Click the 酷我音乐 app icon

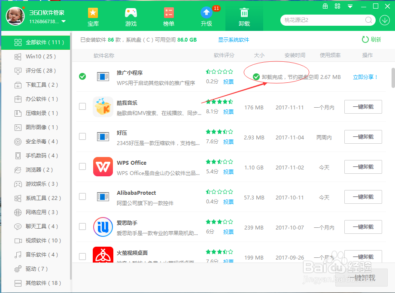103,107
